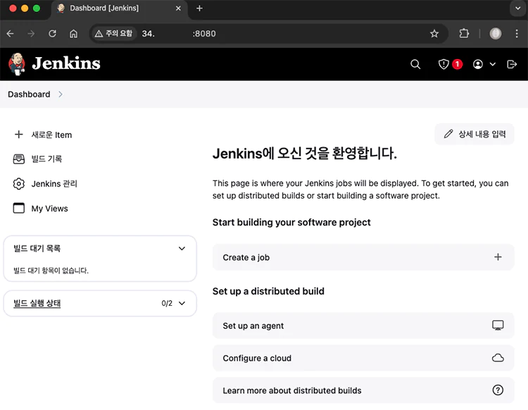The height and width of the screenshot is (410, 528).
Task: Reload the page with refresh icon
Action: (x=52, y=34)
